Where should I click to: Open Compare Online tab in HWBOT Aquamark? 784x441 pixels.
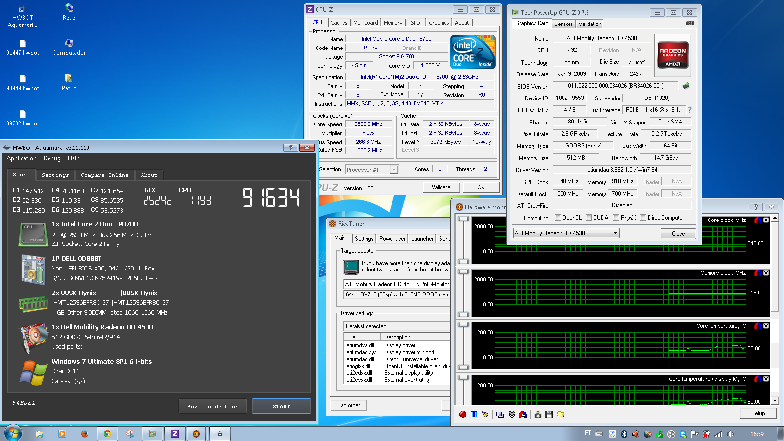click(x=104, y=175)
